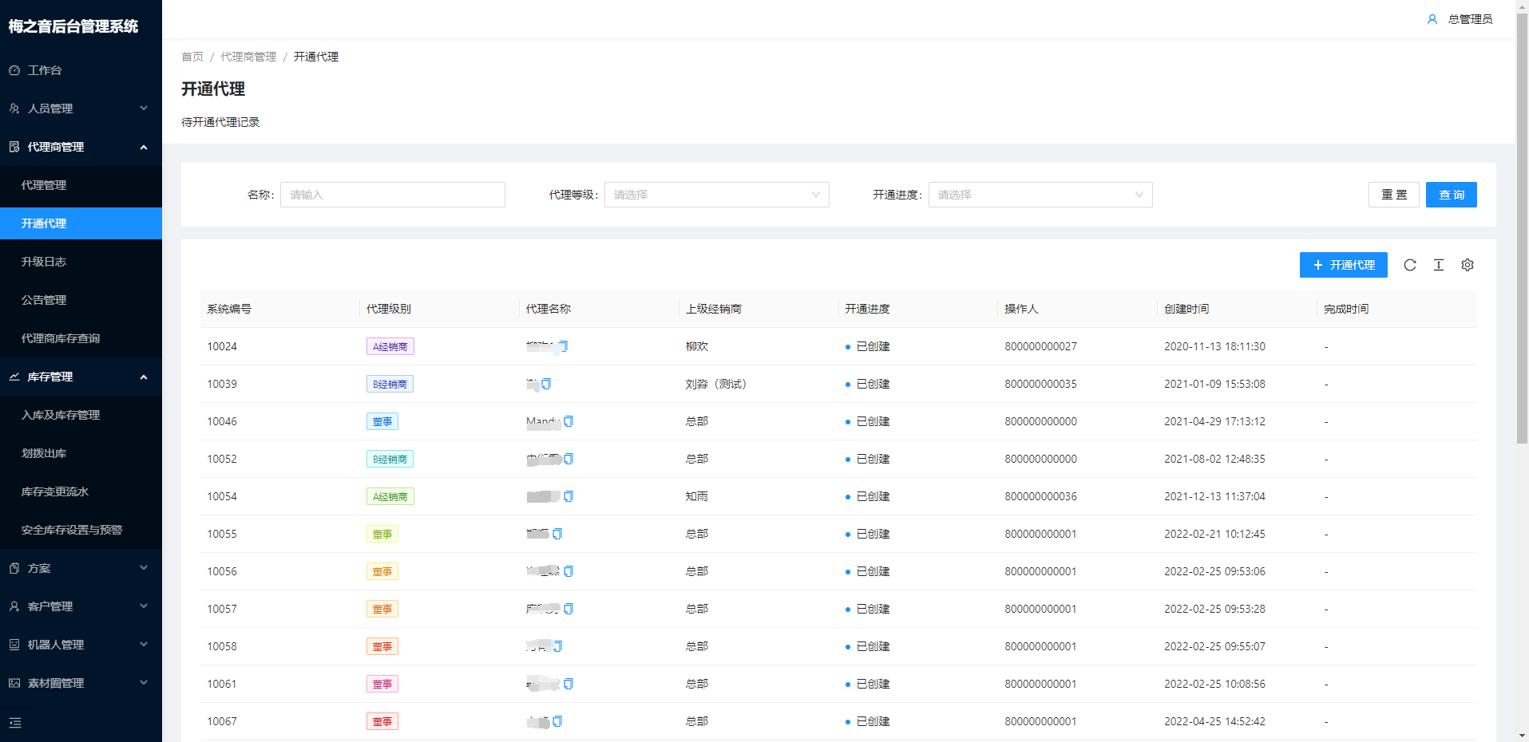Image resolution: width=1529 pixels, height=742 pixels.
Task: Click the 重置 reset button
Action: click(1393, 195)
